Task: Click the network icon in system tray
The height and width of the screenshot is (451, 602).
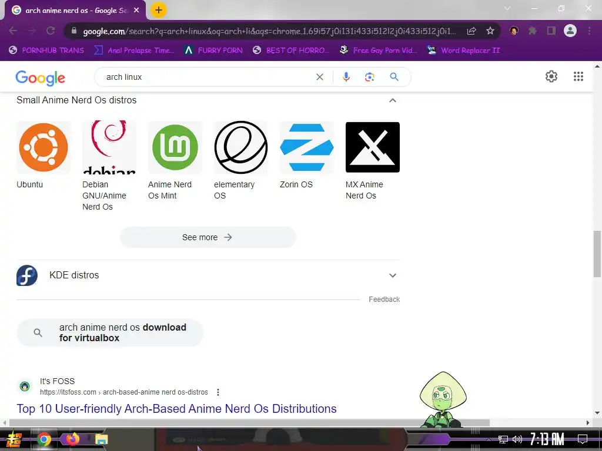Action: tap(503, 439)
